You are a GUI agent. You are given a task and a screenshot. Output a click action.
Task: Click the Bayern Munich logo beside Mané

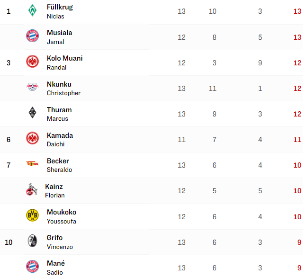pos(32,266)
